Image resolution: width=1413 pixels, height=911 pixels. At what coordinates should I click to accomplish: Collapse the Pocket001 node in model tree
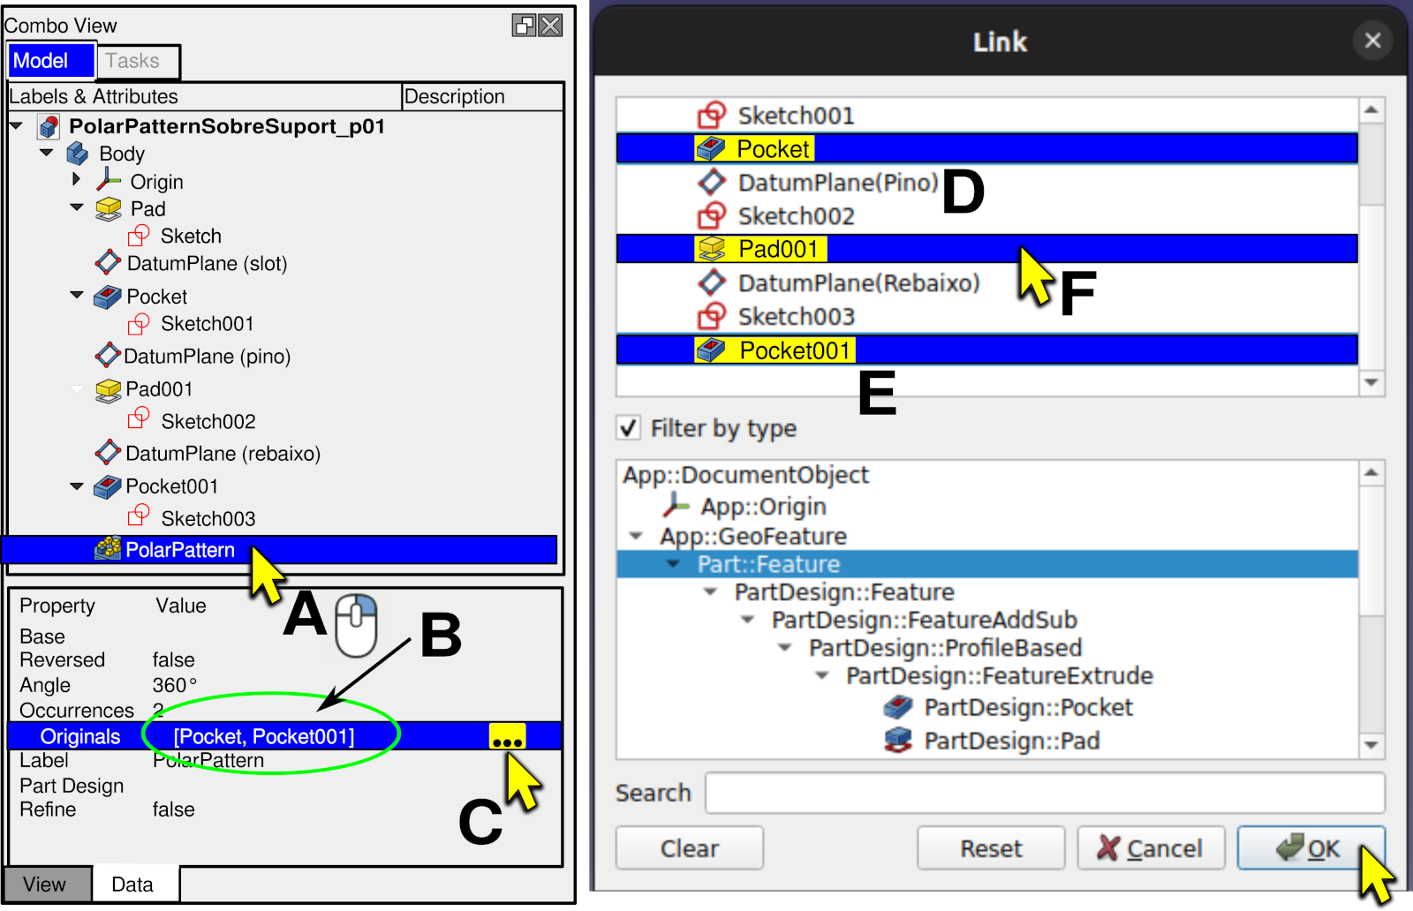tap(77, 486)
